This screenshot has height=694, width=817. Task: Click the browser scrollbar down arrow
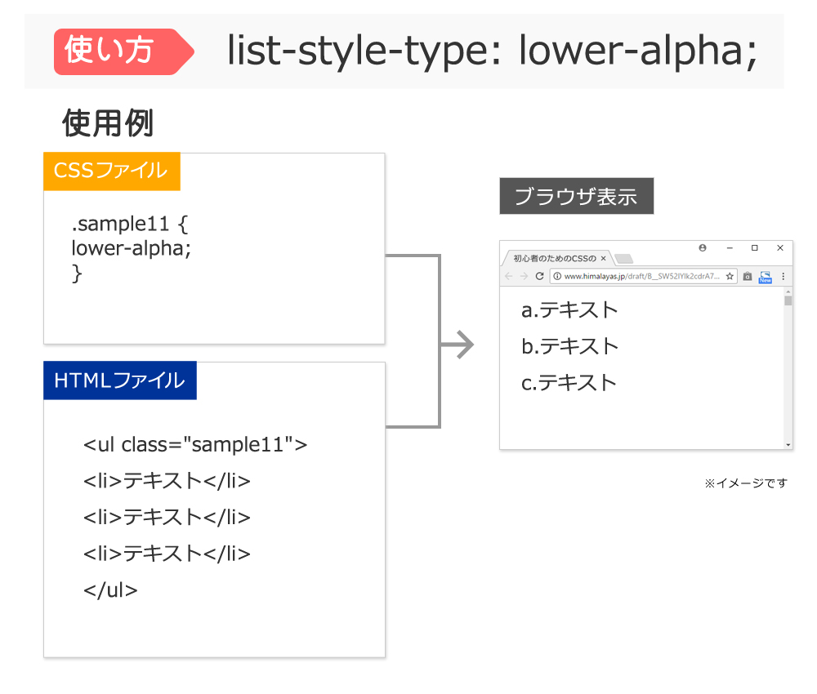click(x=788, y=445)
